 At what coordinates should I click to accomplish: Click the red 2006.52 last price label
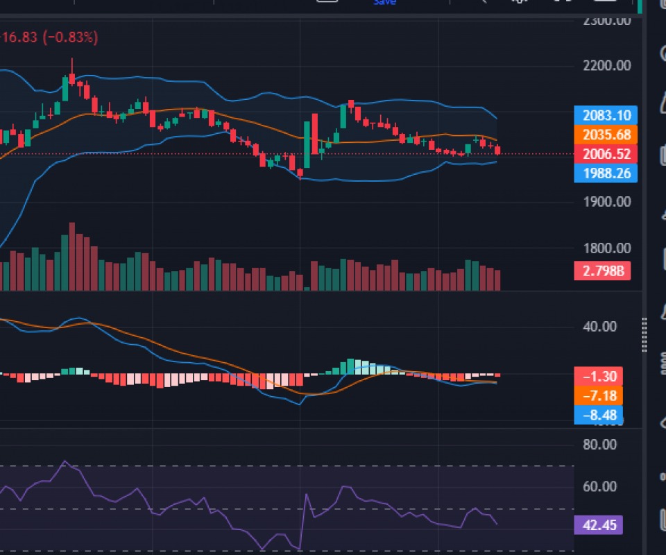[x=606, y=154]
